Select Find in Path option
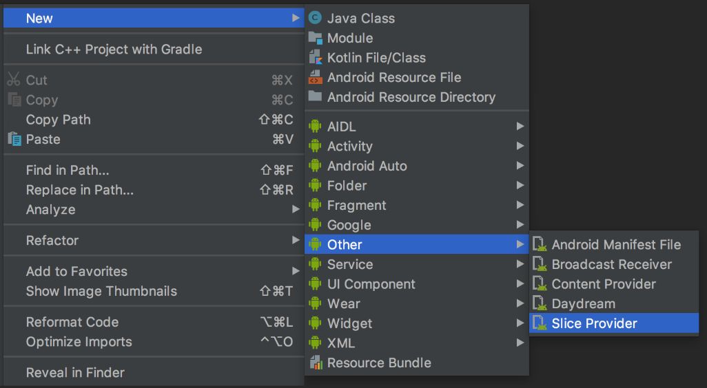The image size is (707, 388). click(68, 170)
